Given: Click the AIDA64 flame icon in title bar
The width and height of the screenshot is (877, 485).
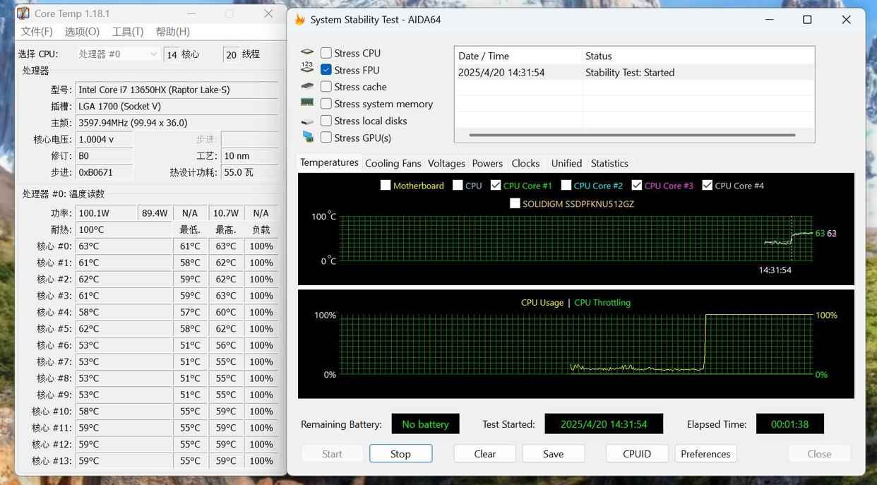Looking at the screenshot, I should (x=300, y=20).
